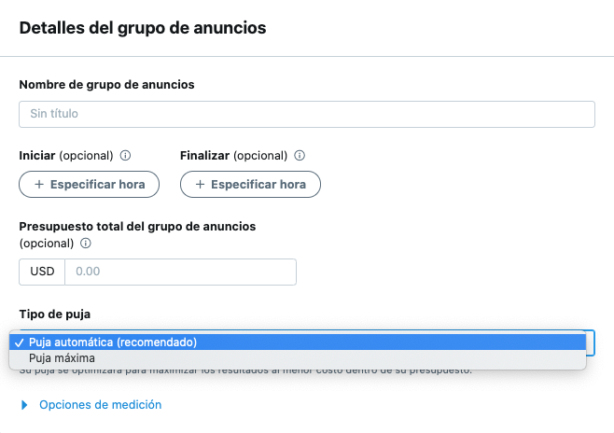Image resolution: width=614 pixels, height=433 pixels.
Task: Click the info icon next to Iniciar
Action: 126,156
